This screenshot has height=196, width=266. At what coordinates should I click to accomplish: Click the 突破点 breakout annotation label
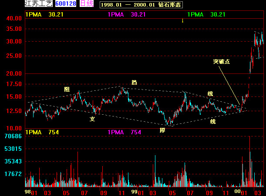pyautogui.click(x=221, y=61)
